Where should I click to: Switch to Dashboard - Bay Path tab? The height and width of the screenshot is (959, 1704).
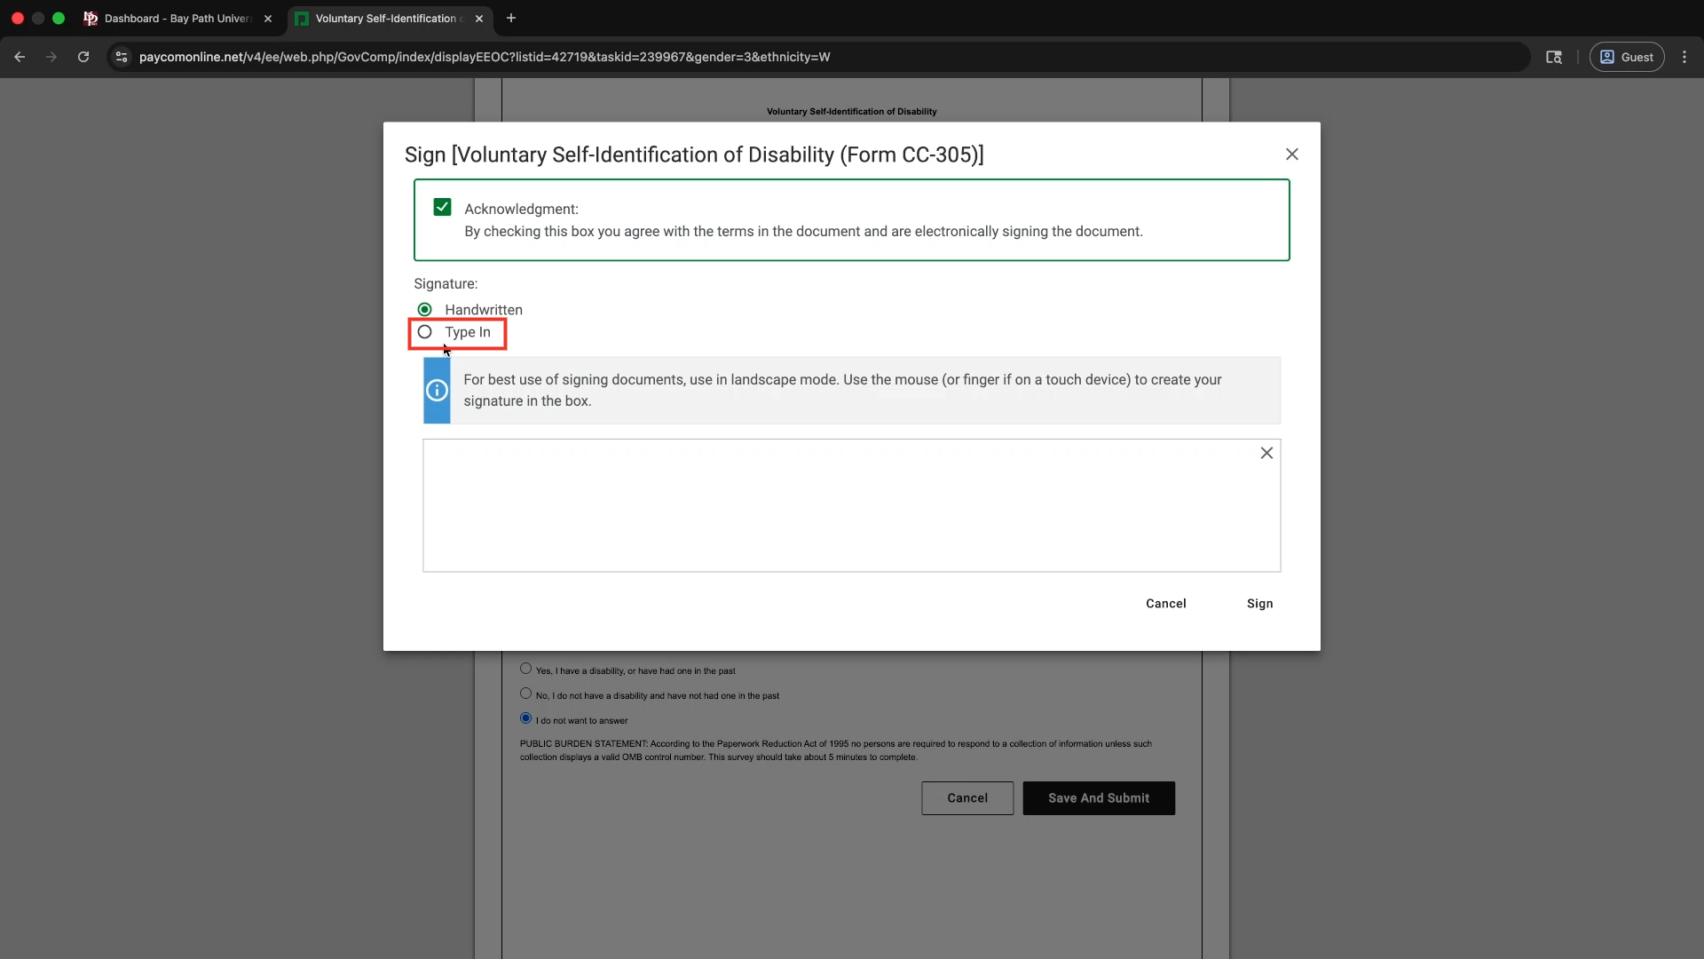[x=177, y=18]
